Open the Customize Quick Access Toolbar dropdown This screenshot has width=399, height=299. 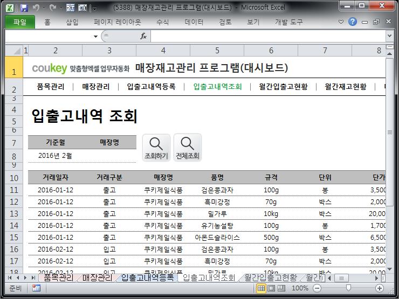94,9
